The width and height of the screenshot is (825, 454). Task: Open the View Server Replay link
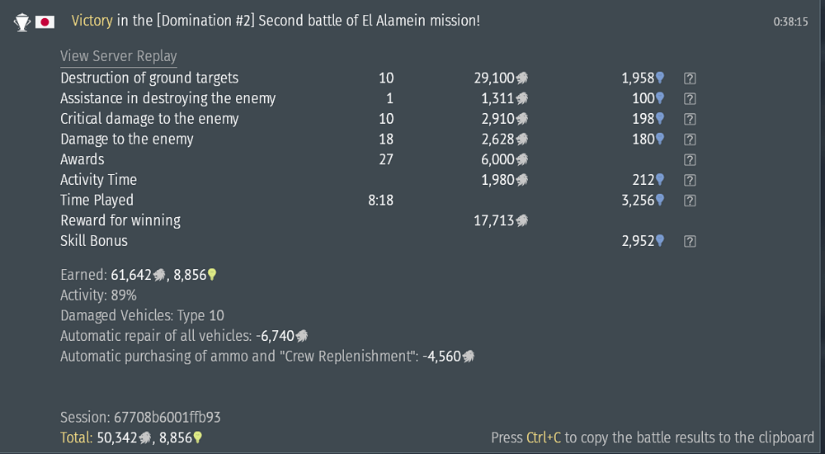[119, 56]
